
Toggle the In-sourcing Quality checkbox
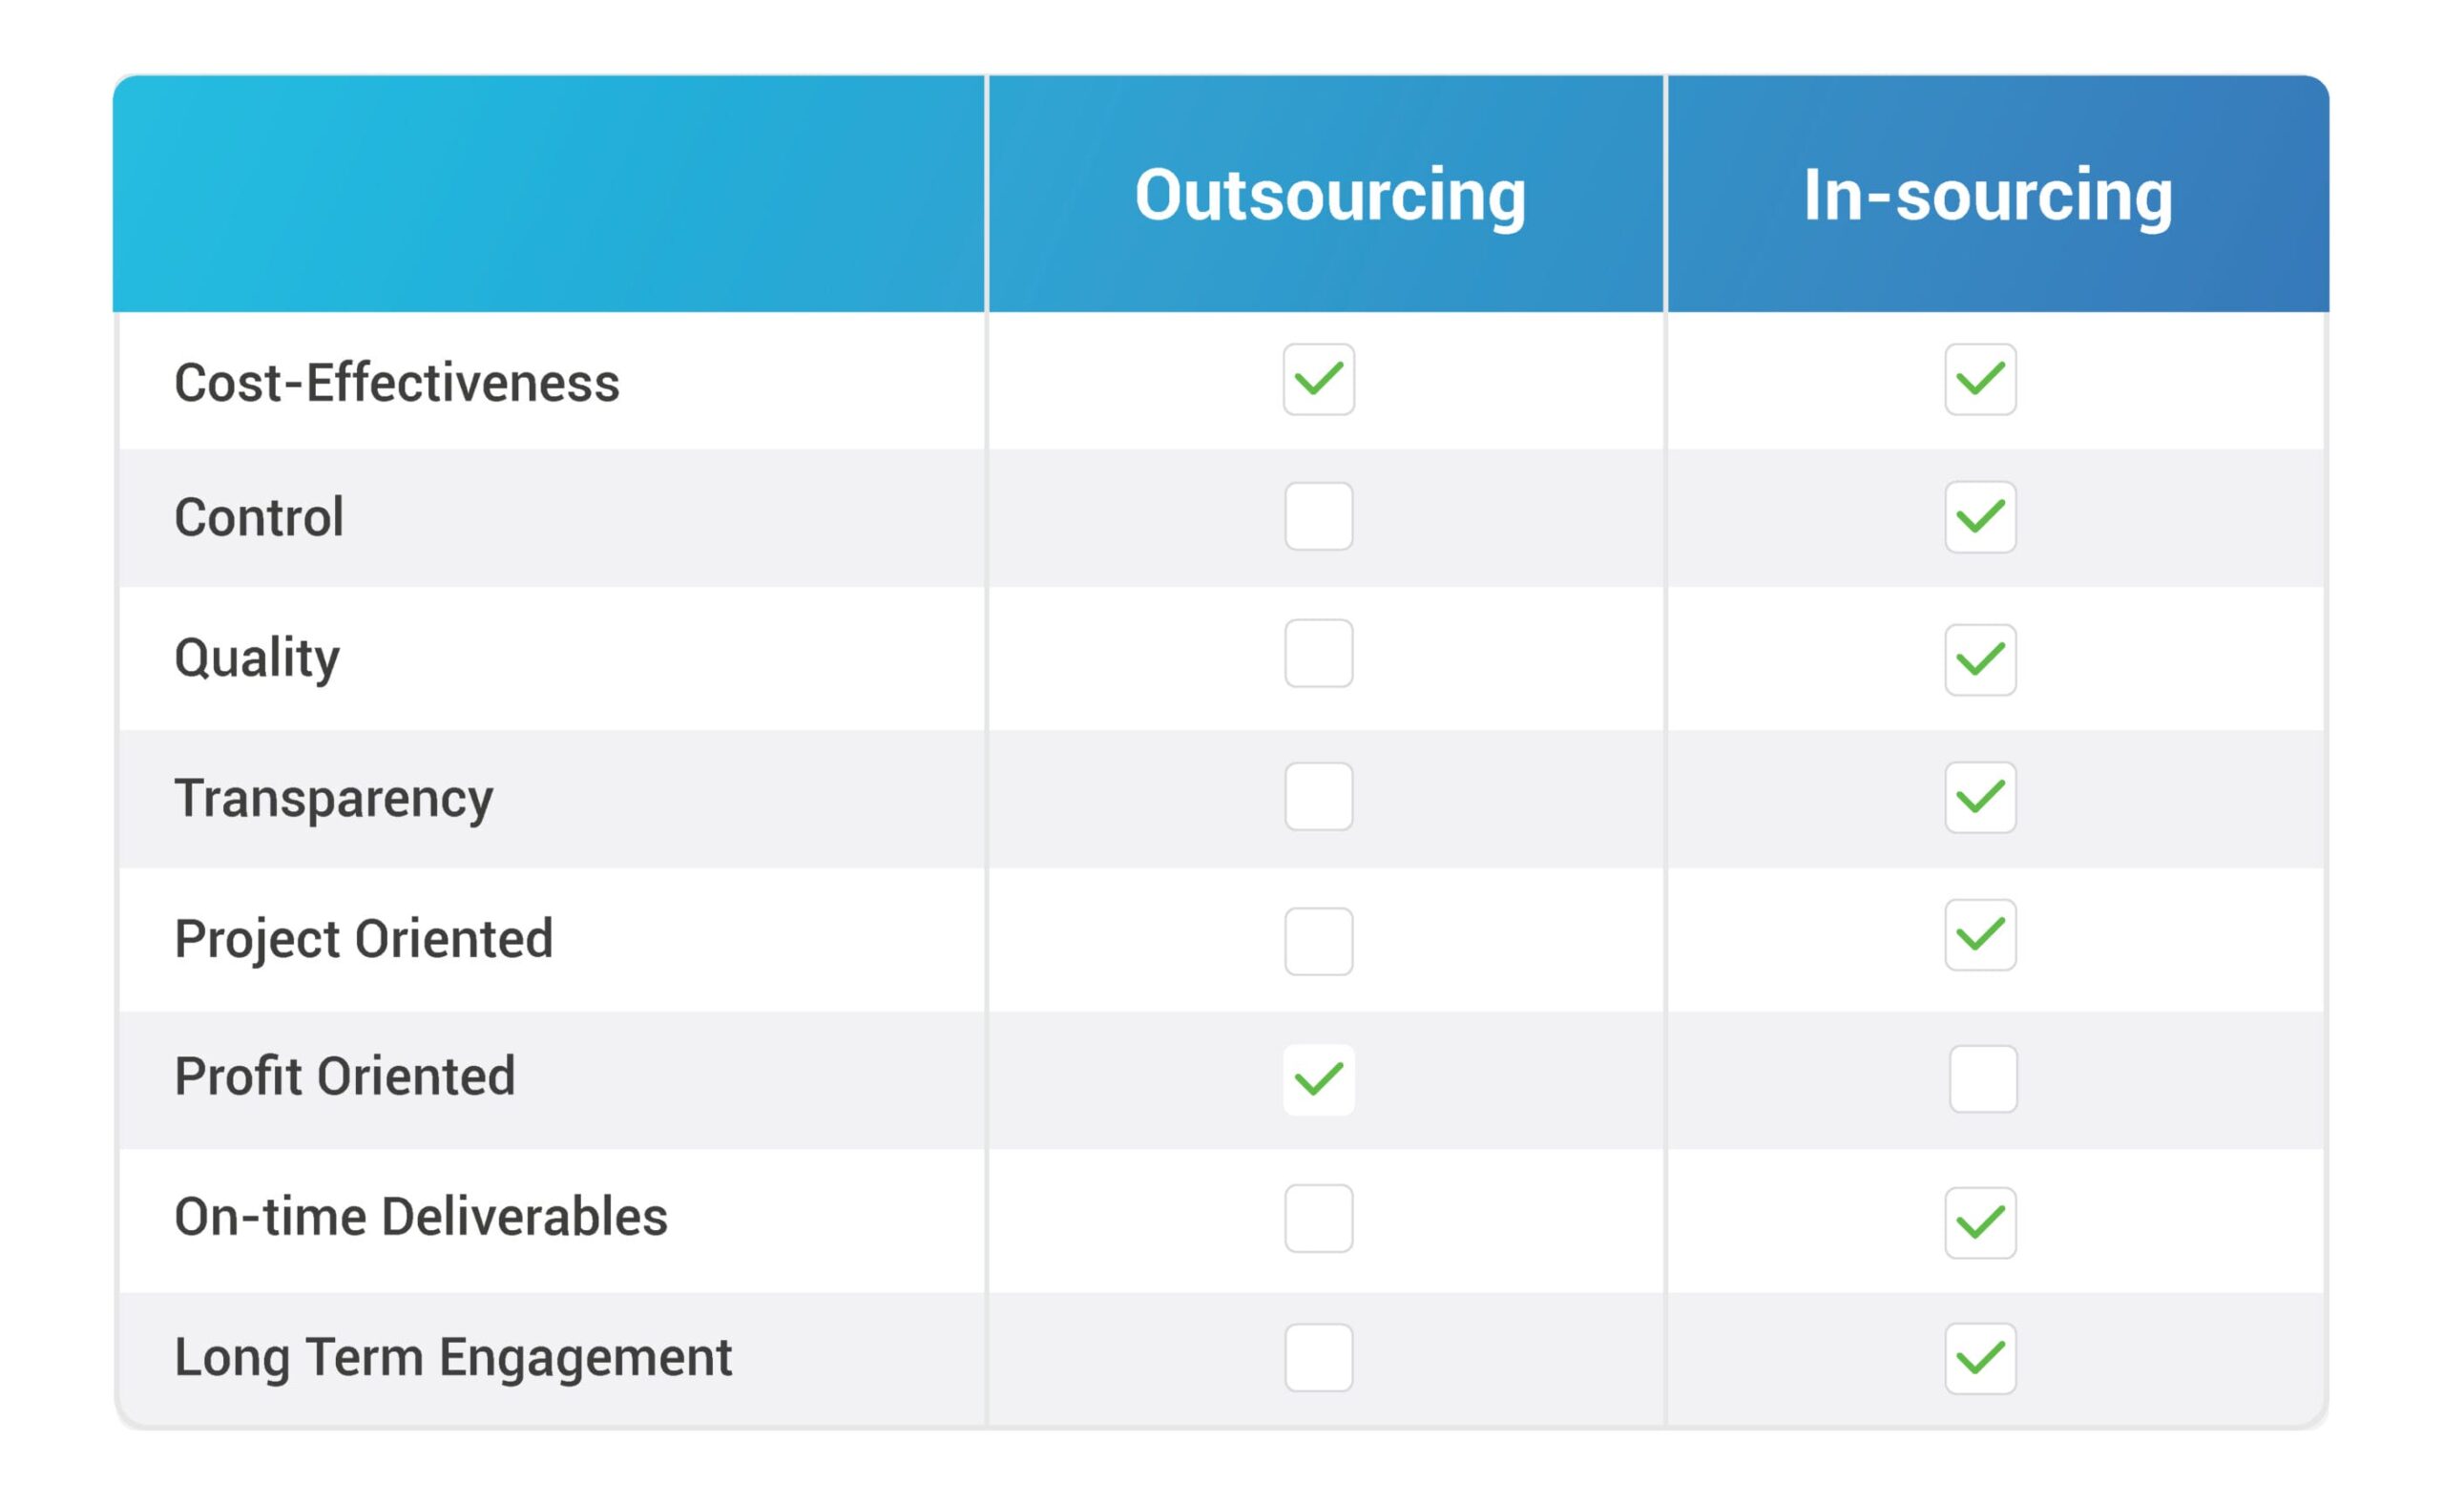pos(1979,659)
